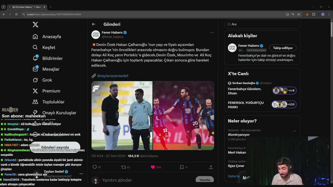The height and width of the screenshot is (187, 333).
Task: Open Bildirimler notifications
Action: tap(48, 58)
